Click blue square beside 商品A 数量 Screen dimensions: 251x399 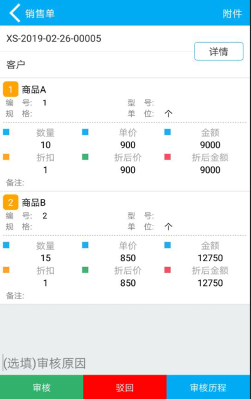pos(6,132)
